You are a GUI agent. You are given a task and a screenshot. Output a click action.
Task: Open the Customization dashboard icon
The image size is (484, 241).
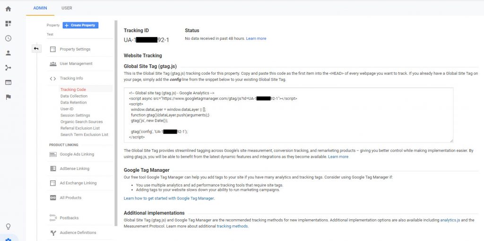pyautogui.click(x=9, y=24)
